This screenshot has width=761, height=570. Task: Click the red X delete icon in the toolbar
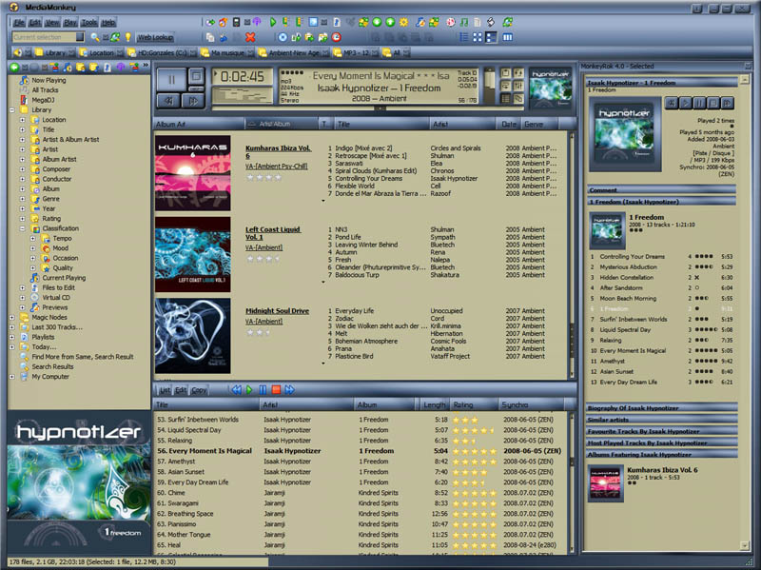pyautogui.click(x=250, y=37)
